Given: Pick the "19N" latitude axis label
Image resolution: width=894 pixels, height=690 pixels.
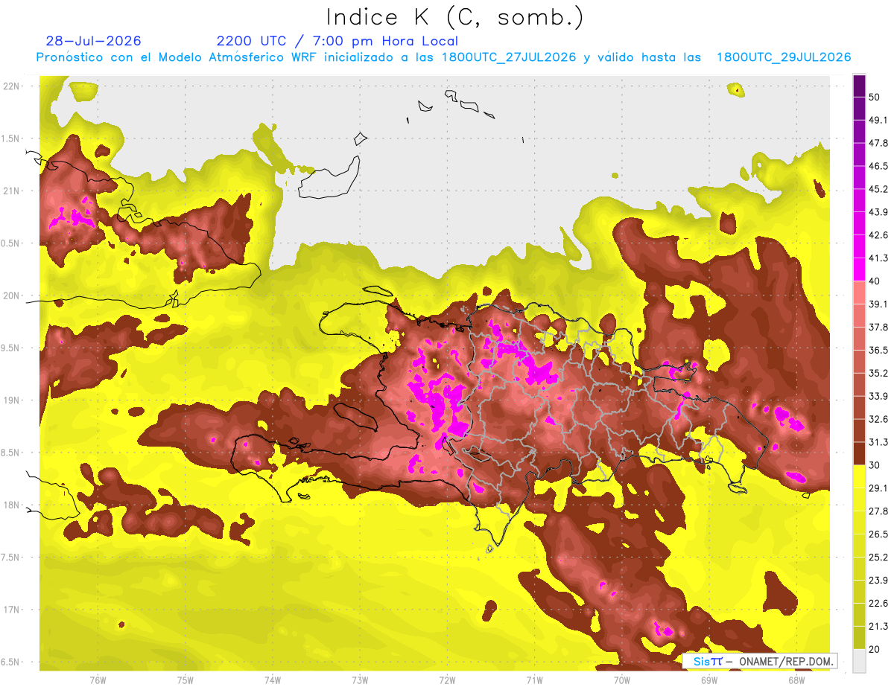Looking at the screenshot, I should pyautogui.click(x=12, y=400).
